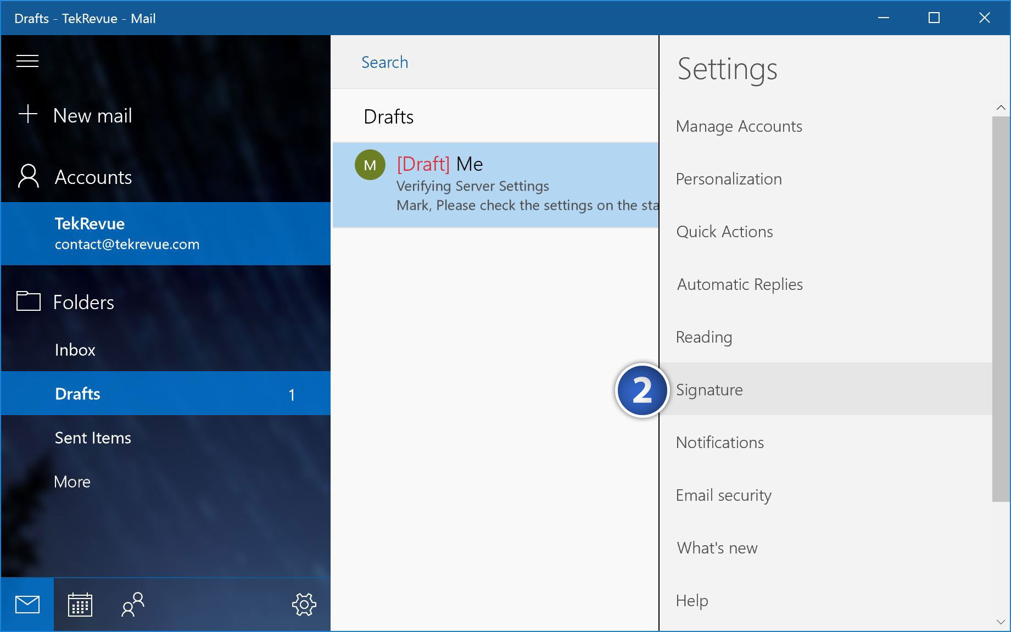Viewport: 1011px width, 632px height.
Task: Select the TekRevue account
Action: click(165, 233)
